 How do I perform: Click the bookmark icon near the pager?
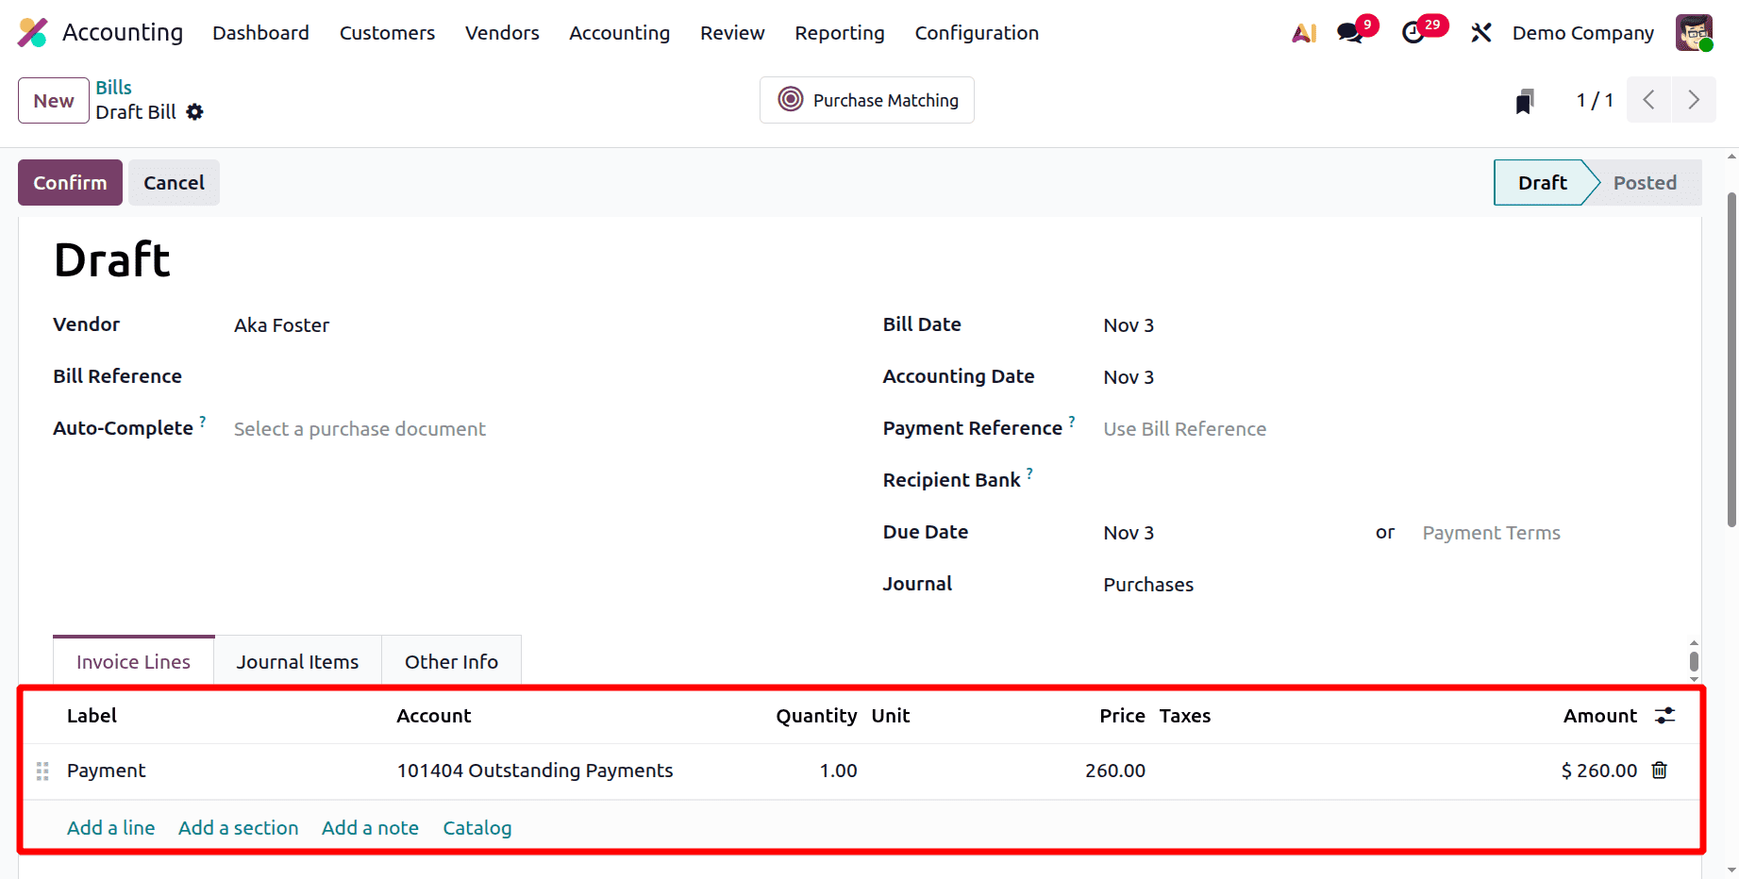(x=1525, y=99)
